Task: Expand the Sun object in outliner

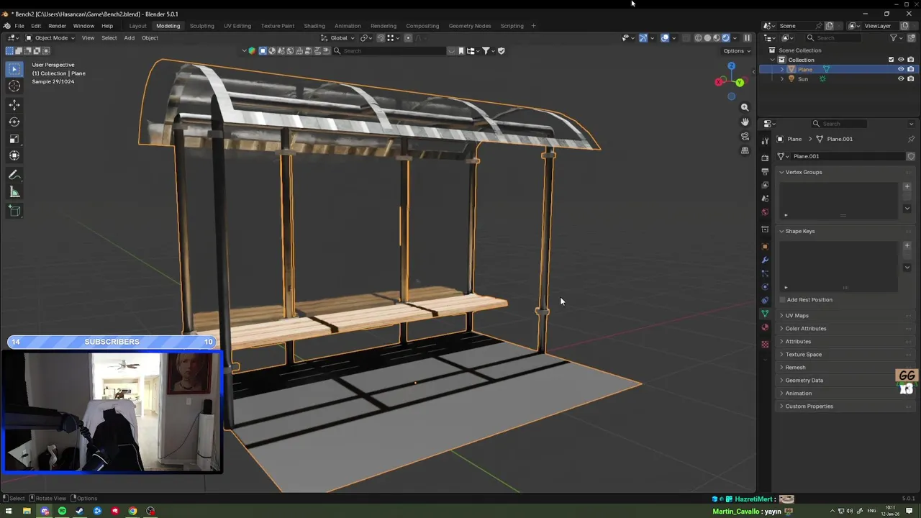Action: 782,79
